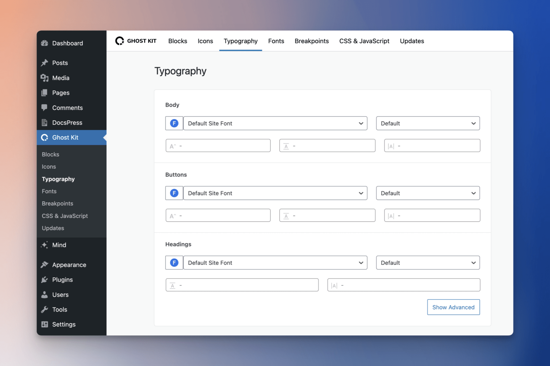
Task: Click the Appearance brush icon in sidebar
Action: click(x=45, y=265)
